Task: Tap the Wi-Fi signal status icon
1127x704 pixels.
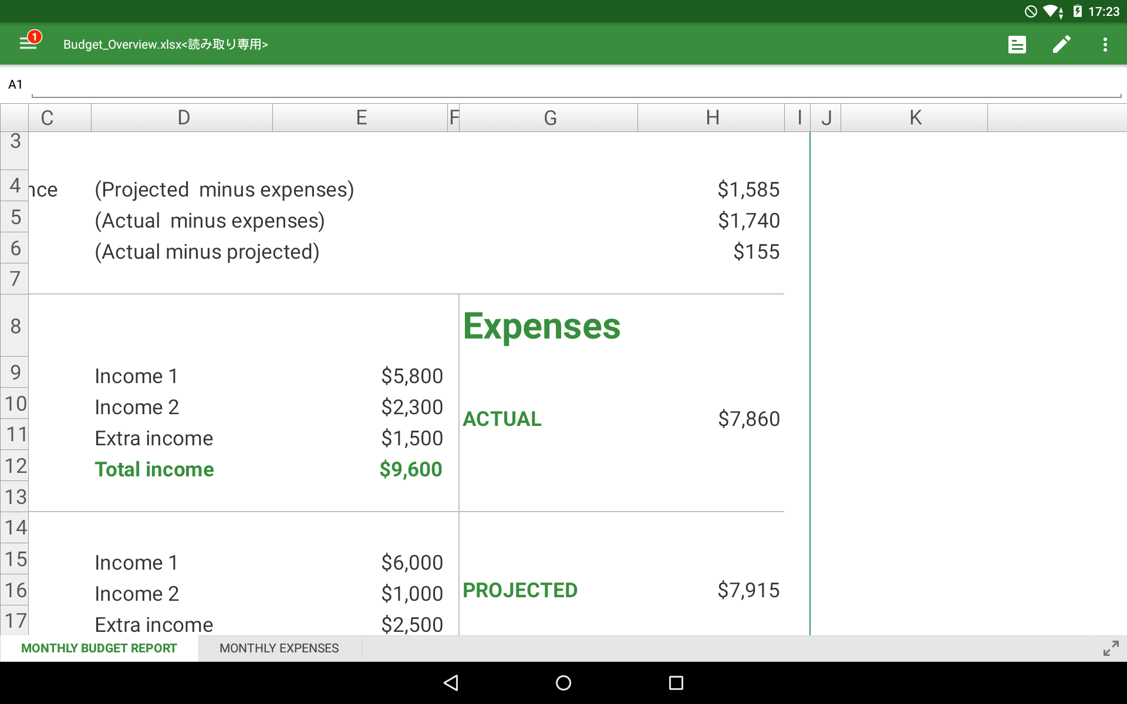Action: (x=1053, y=11)
